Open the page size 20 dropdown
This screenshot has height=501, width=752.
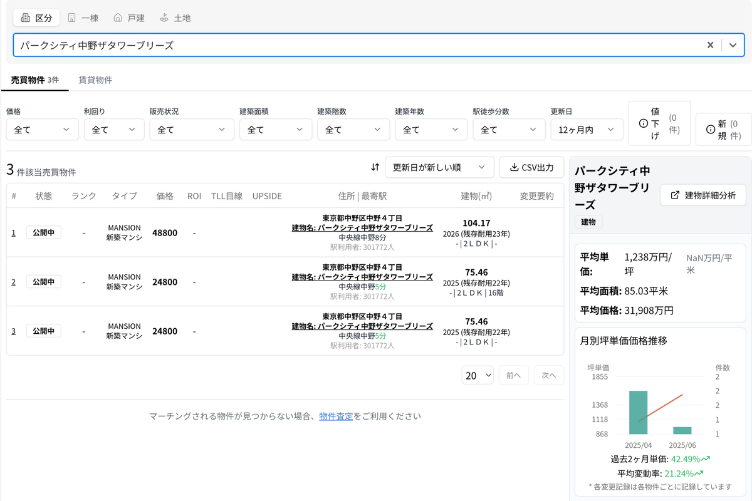tap(478, 375)
